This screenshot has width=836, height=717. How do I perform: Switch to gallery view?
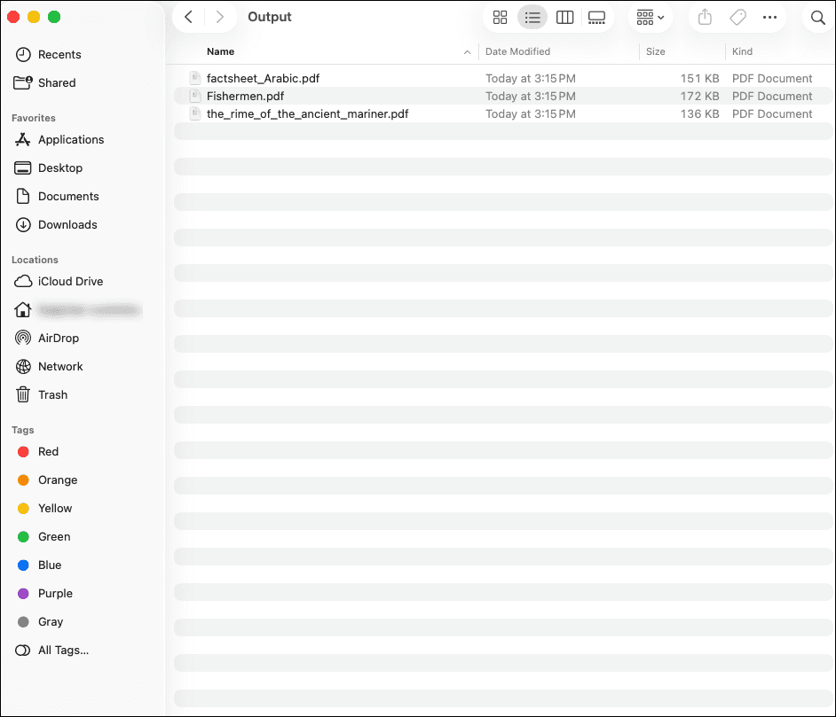coord(596,18)
